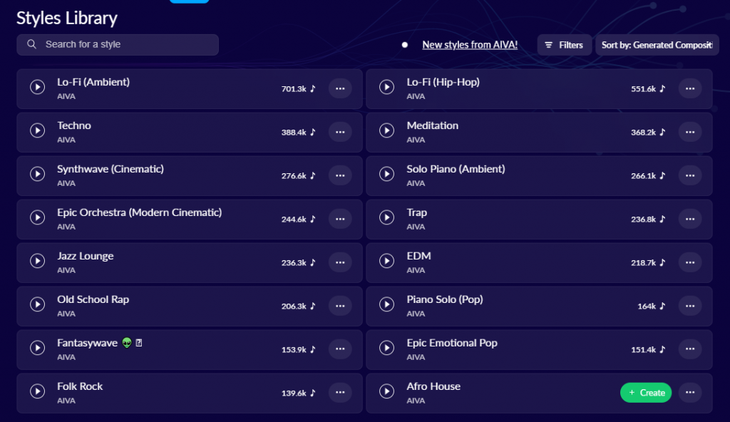
Task: Preview the Afro House style
Action: pyautogui.click(x=386, y=391)
